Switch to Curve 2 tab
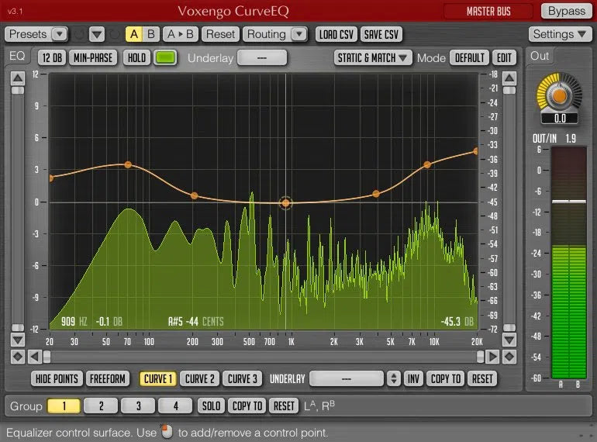This screenshot has height=442, width=597. point(199,378)
